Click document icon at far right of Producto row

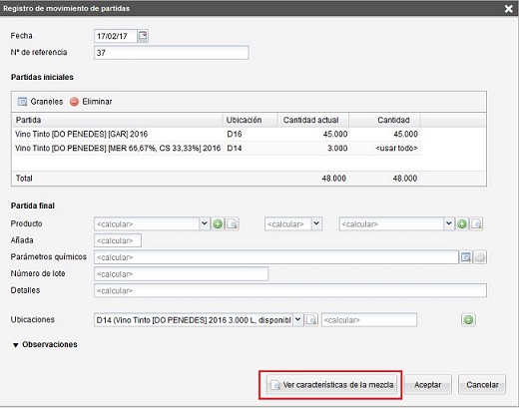pyautogui.click(x=476, y=223)
